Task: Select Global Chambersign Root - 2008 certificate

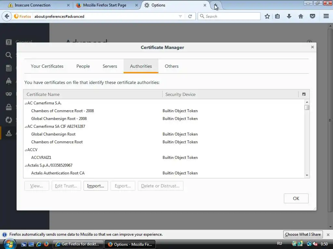Action: click(x=164, y=119)
